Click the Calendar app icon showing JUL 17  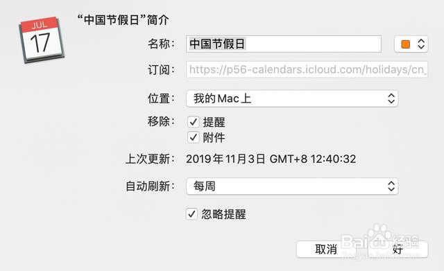tap(42, 40)
